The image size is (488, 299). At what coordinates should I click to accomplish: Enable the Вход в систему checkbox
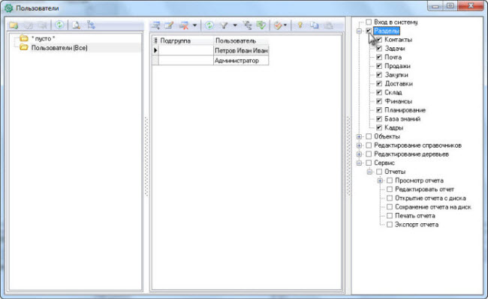point(369,22)
